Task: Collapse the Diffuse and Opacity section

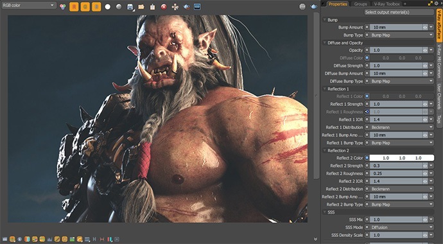Action: pos(325,43)
